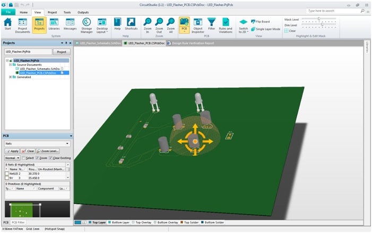Toggle the Select checkbox in PCB panel
Screen dimensions: 372x233
tap(24, 158)
